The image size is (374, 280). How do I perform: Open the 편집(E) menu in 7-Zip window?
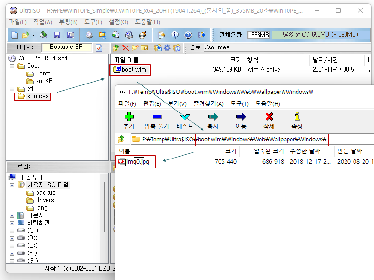tap(152, 104)
